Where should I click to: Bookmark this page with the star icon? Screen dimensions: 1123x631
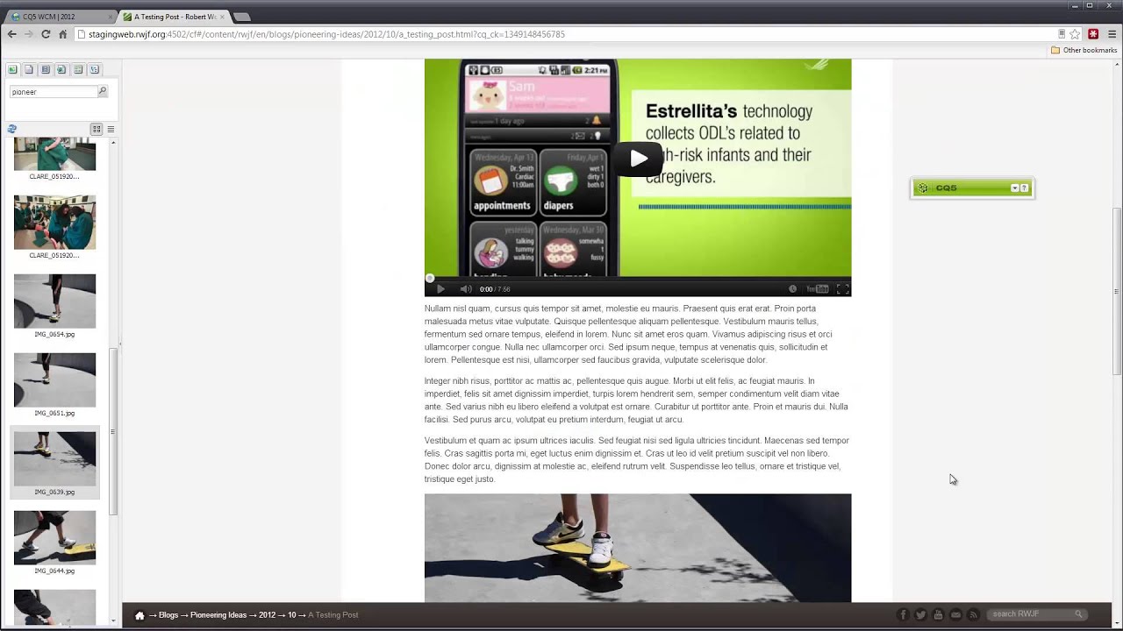coord(1075,34)
